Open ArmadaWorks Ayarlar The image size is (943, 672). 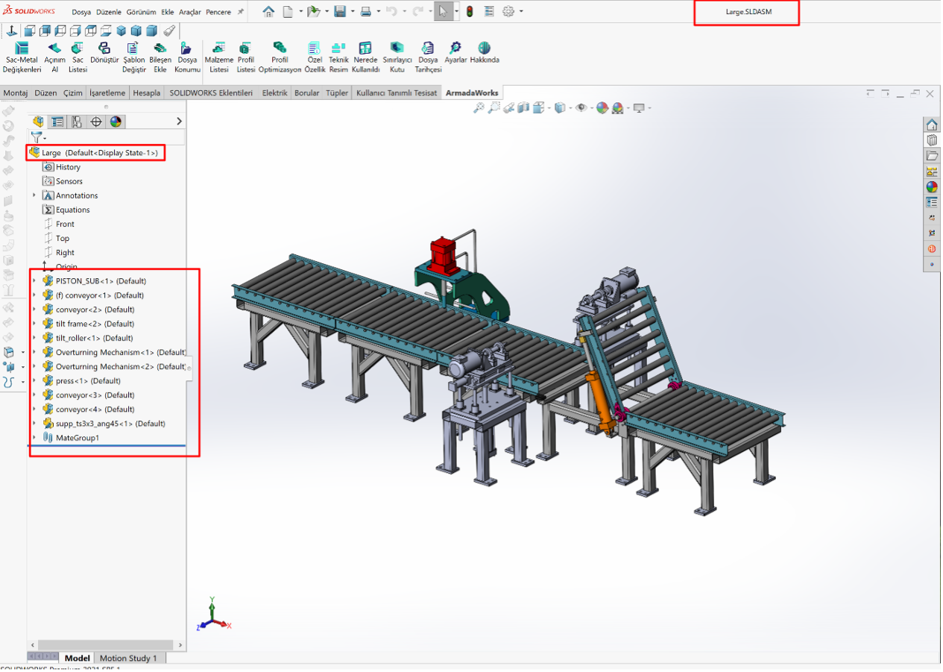(x=455, y=54)
